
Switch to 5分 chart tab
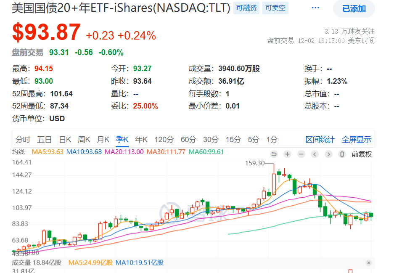point(253,139)
